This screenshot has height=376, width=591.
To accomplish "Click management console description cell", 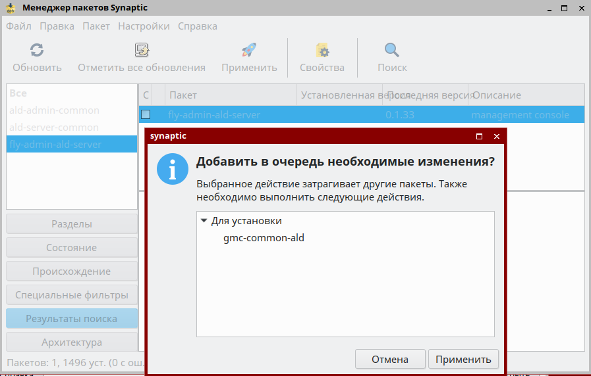I will [520, 114].
